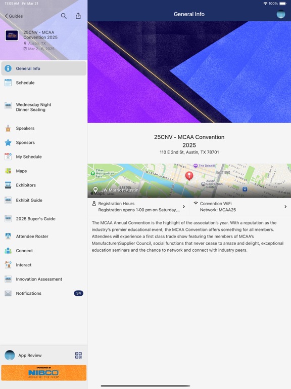The height and width of the screenshot is (389, 291).
Task: Click the NIBCO sponsor banner
Action: click(x=44, y=373)
